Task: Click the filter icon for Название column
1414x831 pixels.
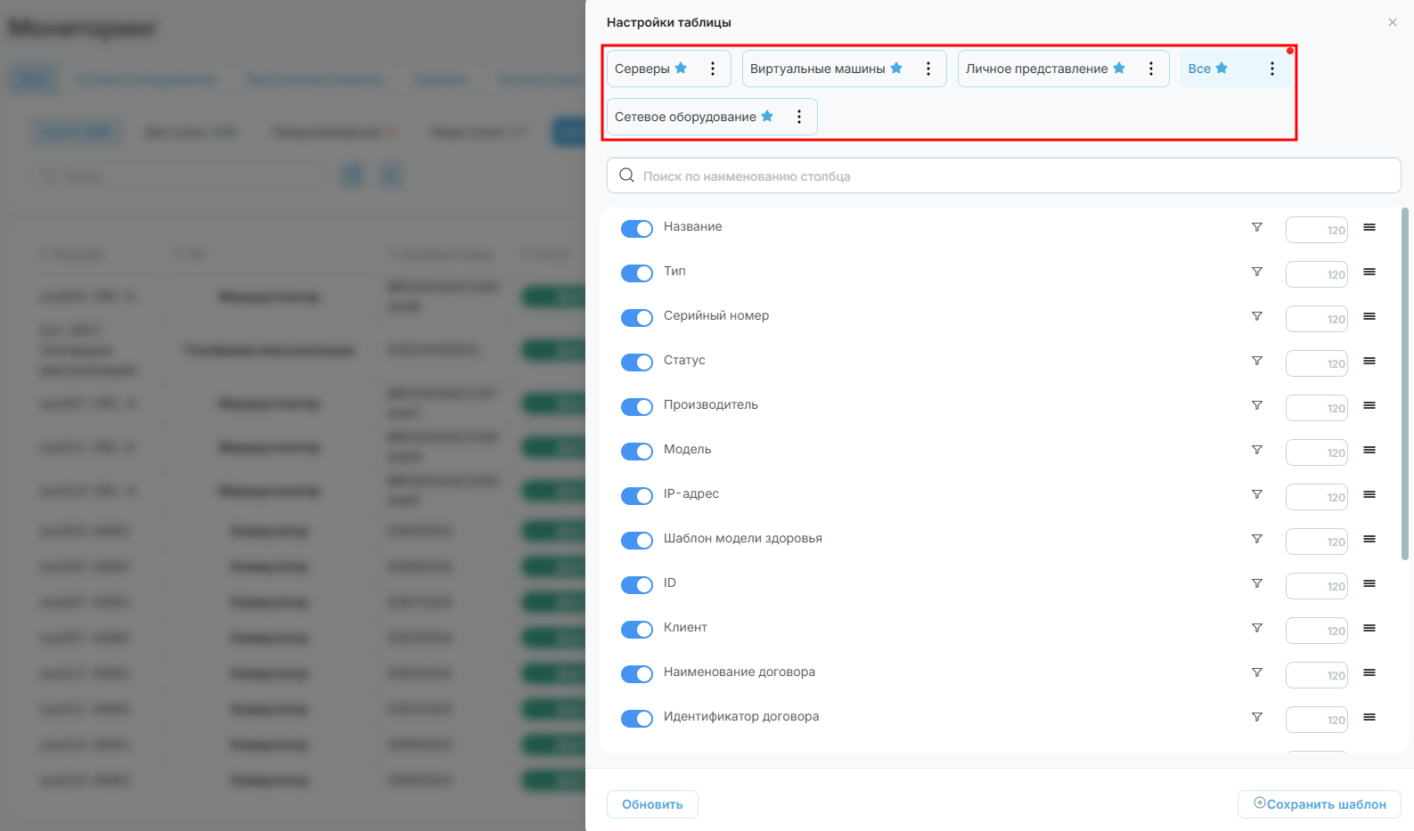Action: 1256,227
